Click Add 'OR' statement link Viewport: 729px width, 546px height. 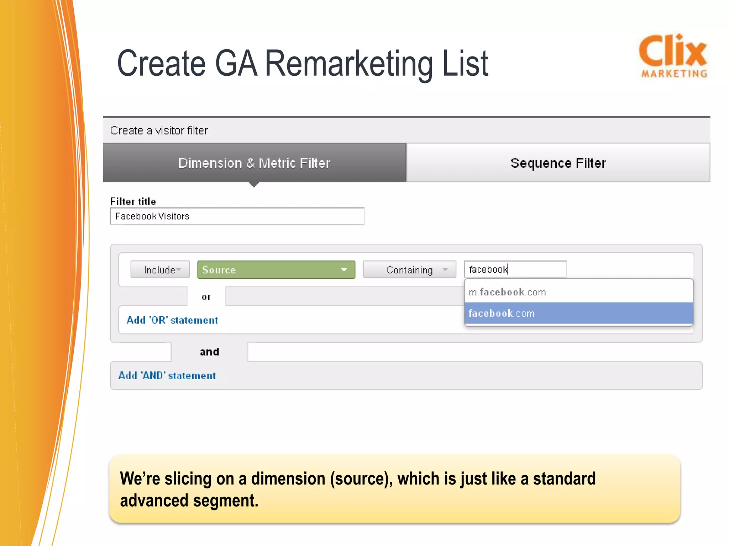point(172,320)
